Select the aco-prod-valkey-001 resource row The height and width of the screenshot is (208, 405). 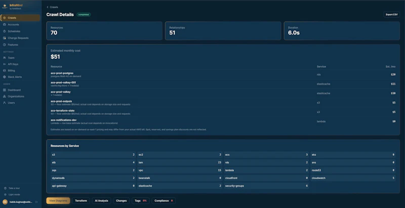click(x=223, y=84)
